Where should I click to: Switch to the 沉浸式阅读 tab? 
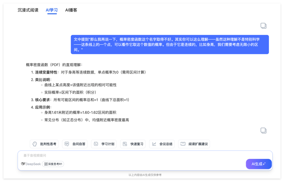28,10
